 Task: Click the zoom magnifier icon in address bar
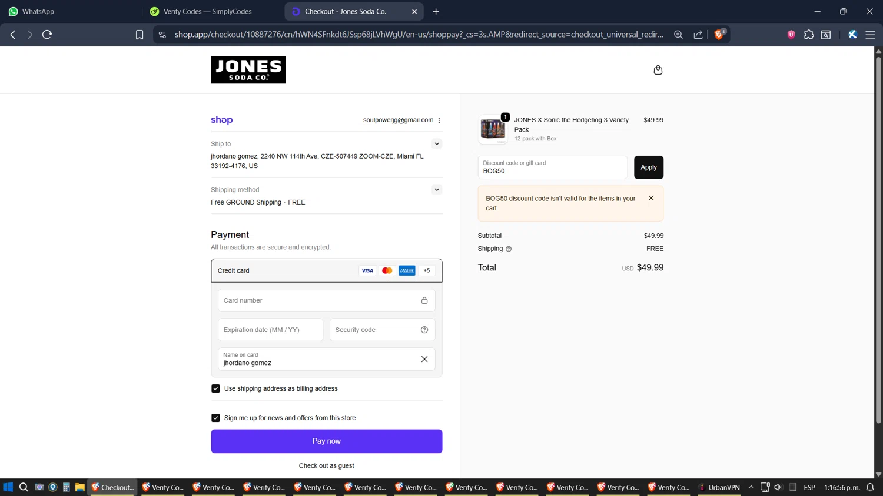[678, 35]
